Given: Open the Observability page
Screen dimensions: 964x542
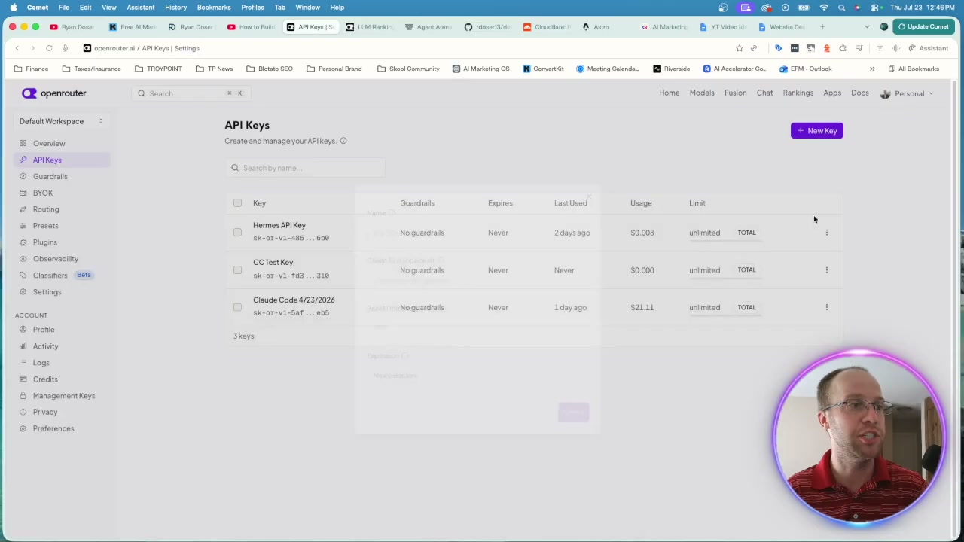Looking at the screenshot, I should pos(55,259).
